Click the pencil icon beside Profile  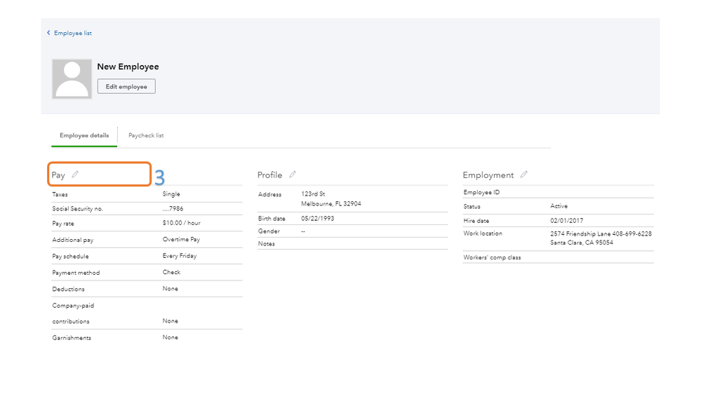(293, 175)
